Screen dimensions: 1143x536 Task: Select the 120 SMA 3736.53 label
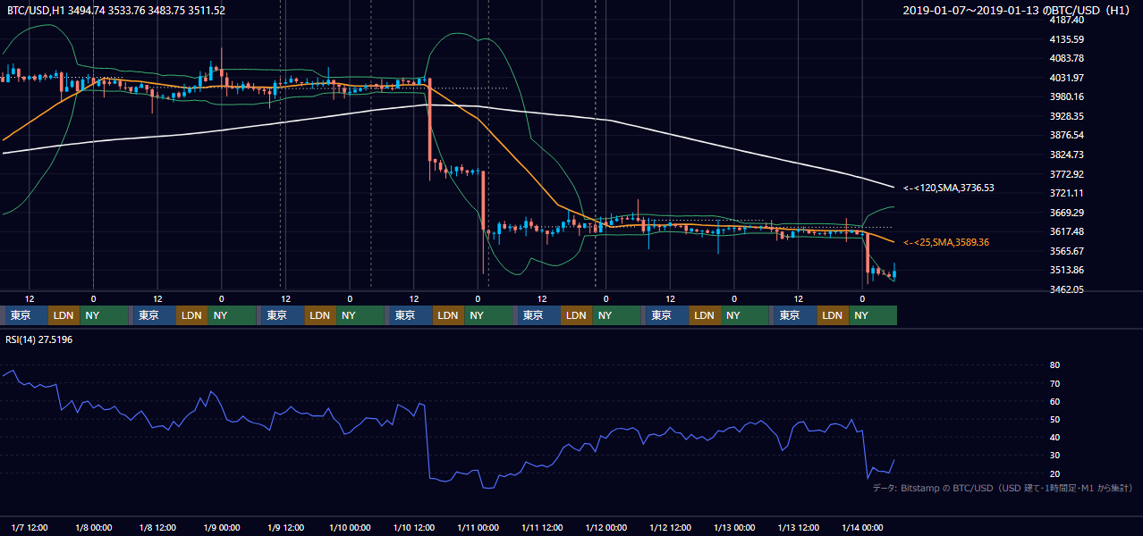(948, 188)
